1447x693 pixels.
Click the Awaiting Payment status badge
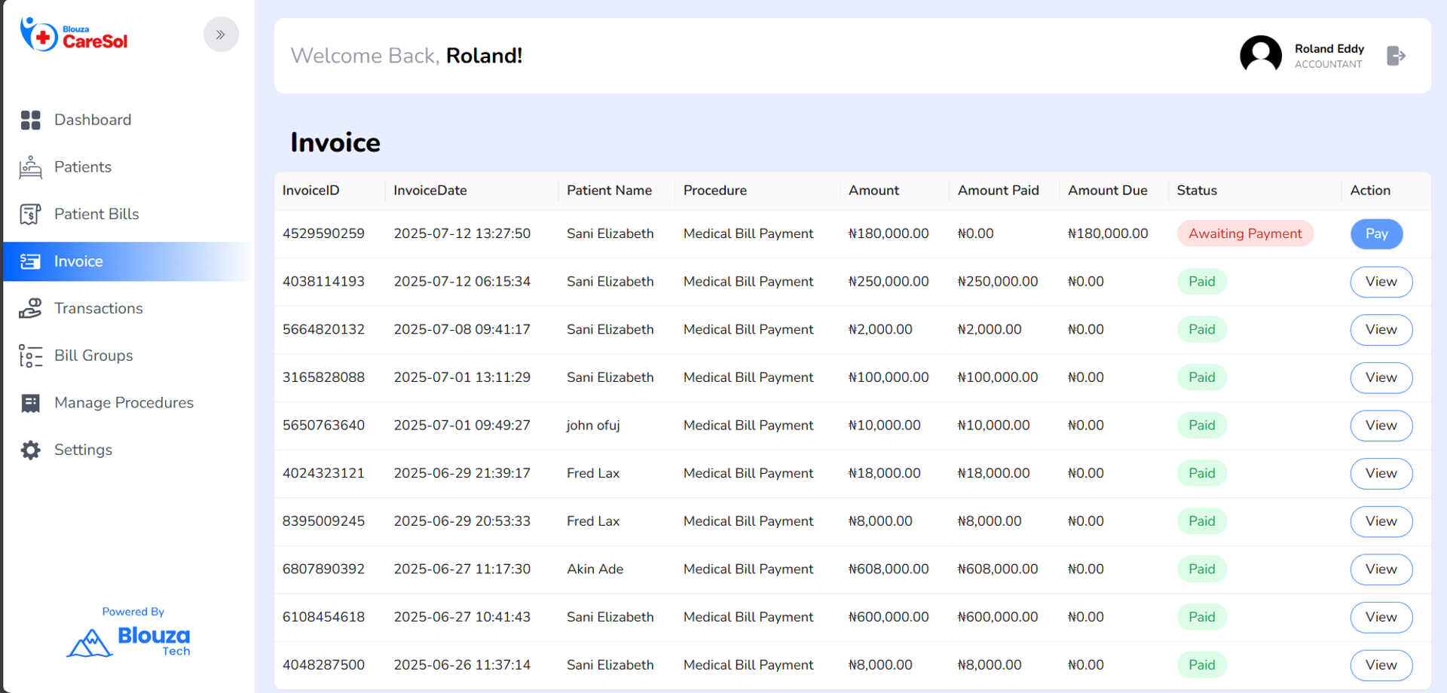coord(1245,234)
